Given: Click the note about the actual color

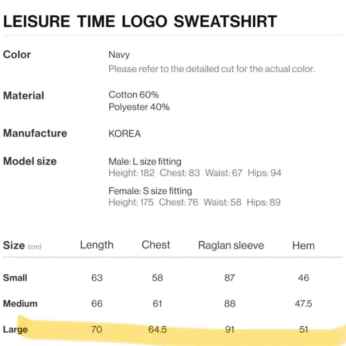Looking at the screenshot, I should 212,69.
